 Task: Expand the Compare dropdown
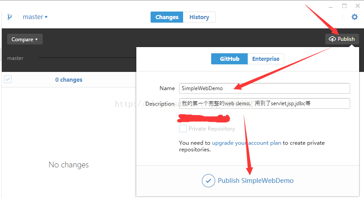coord(25,40)
